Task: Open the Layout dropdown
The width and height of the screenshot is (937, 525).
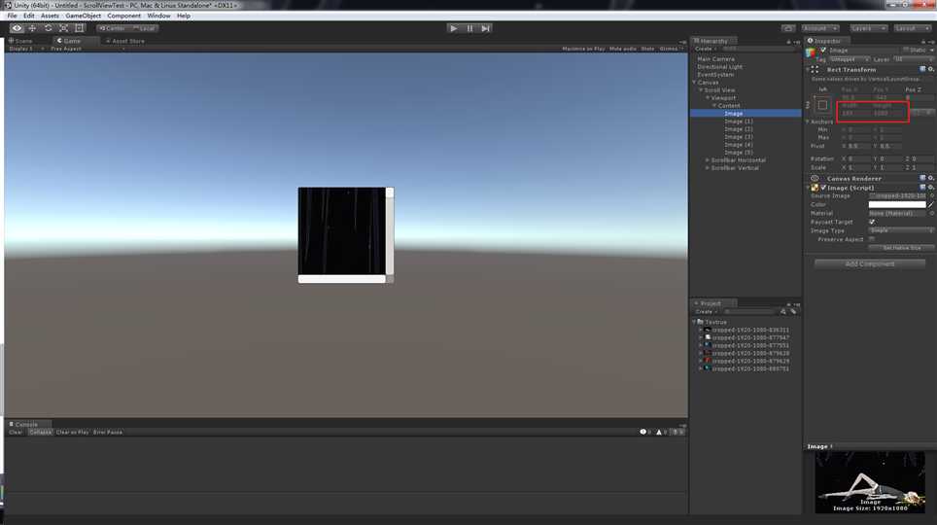Action: [912, 28]
